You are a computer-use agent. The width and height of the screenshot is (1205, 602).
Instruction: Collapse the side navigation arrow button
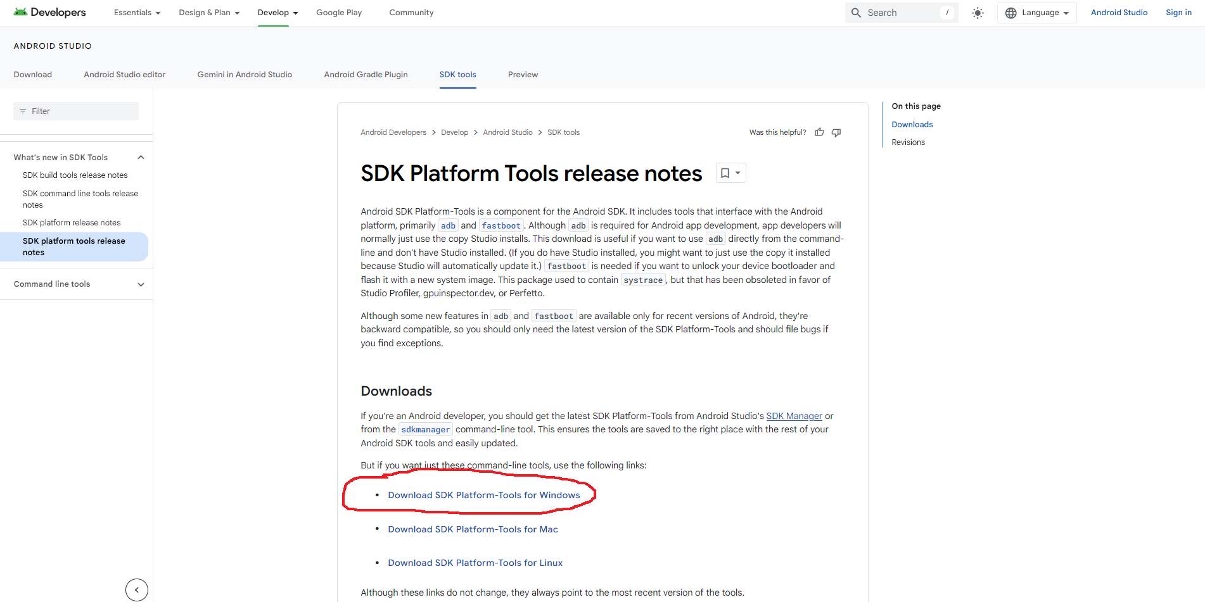click(x=137, y=589)
